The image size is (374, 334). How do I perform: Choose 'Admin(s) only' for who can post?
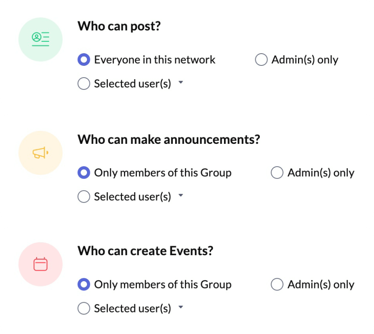[x=261, y=60]
